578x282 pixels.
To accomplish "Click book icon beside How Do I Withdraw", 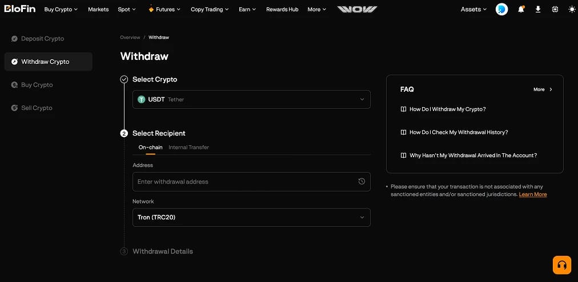I will click(x=403, y=109).
